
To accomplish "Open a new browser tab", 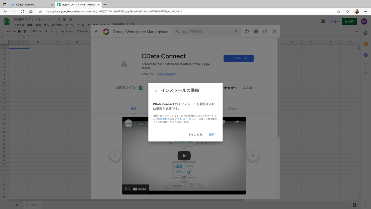I will [105, 5].
